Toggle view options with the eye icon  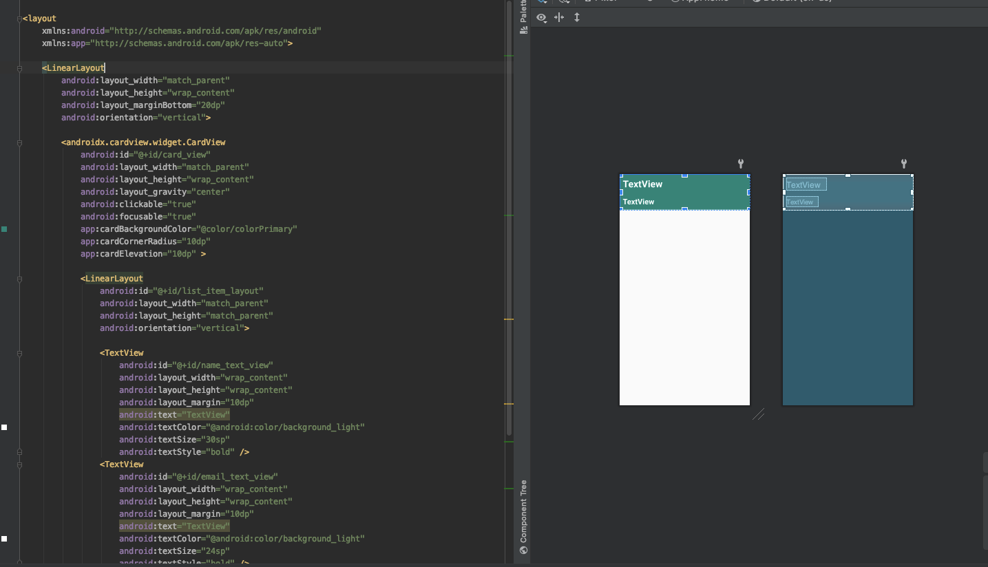[541, 17]
